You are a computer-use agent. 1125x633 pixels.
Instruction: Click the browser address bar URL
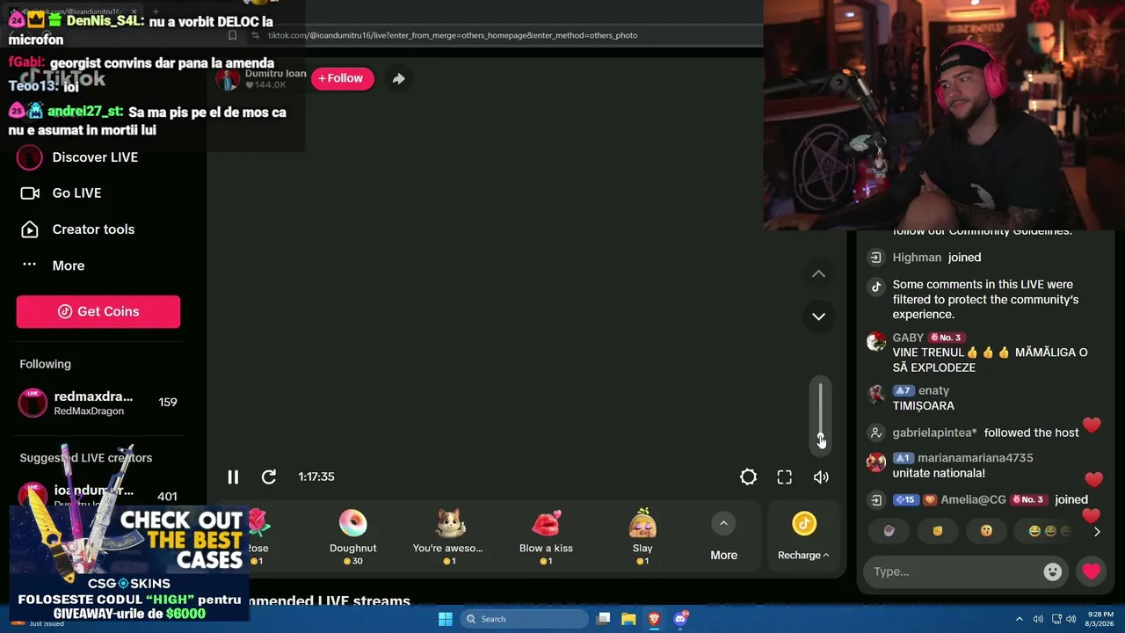point(453,35)
